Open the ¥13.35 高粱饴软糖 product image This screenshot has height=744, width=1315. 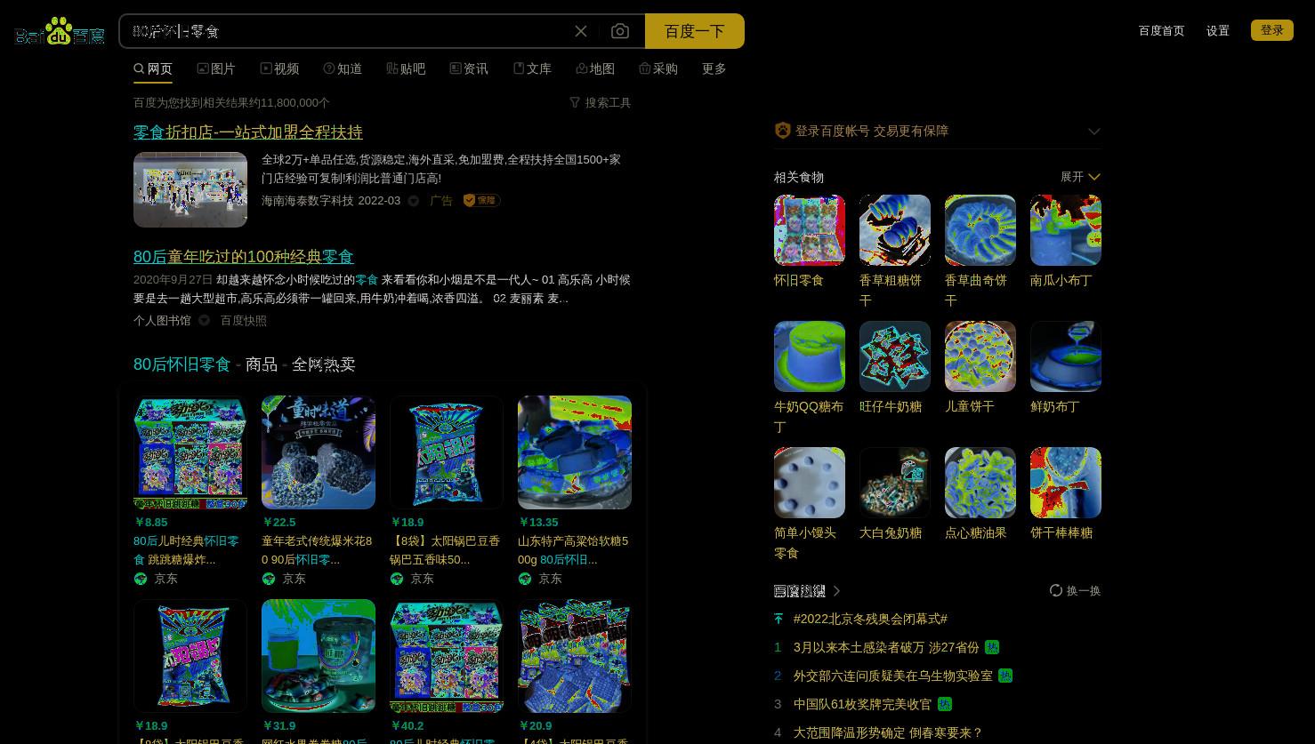point(575,452)
